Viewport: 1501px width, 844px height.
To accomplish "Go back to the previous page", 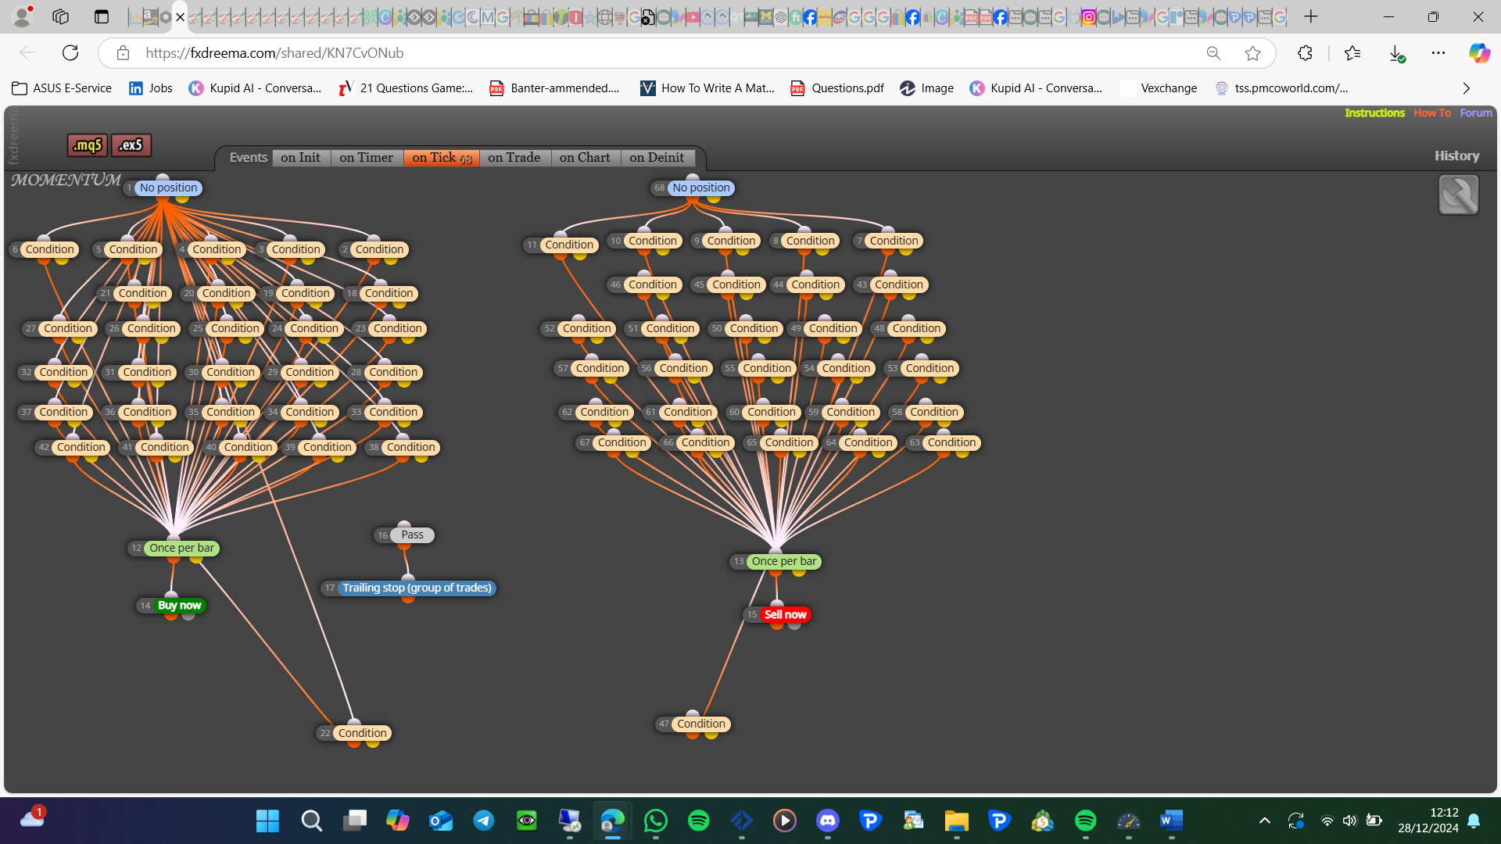I will coord(27,53).
